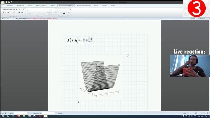Click the find next arrow in search bar

[31, 113]
